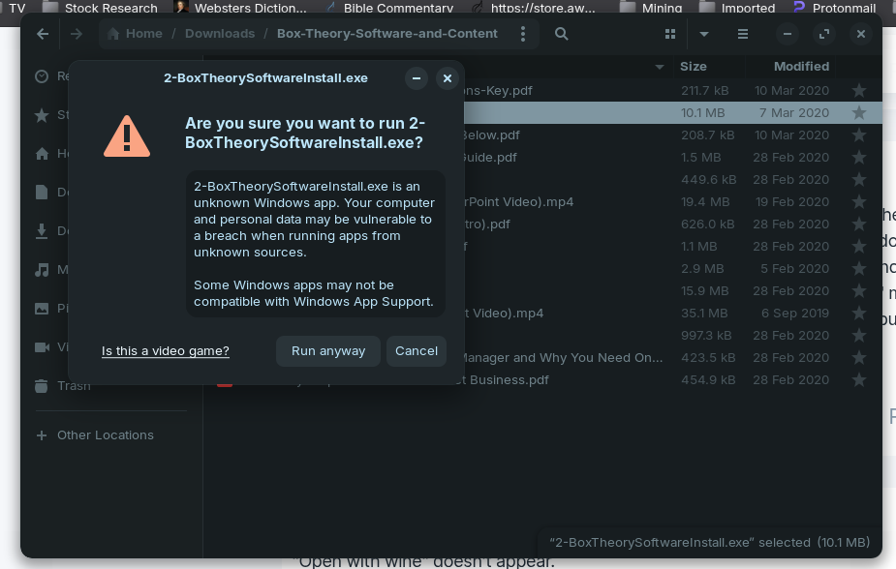Star the file sized 626.0 kB
Viewport: 896px width, 569px height.
coord(859,224)
